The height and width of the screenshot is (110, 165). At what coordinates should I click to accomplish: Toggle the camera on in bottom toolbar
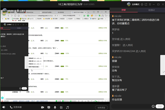43,107
